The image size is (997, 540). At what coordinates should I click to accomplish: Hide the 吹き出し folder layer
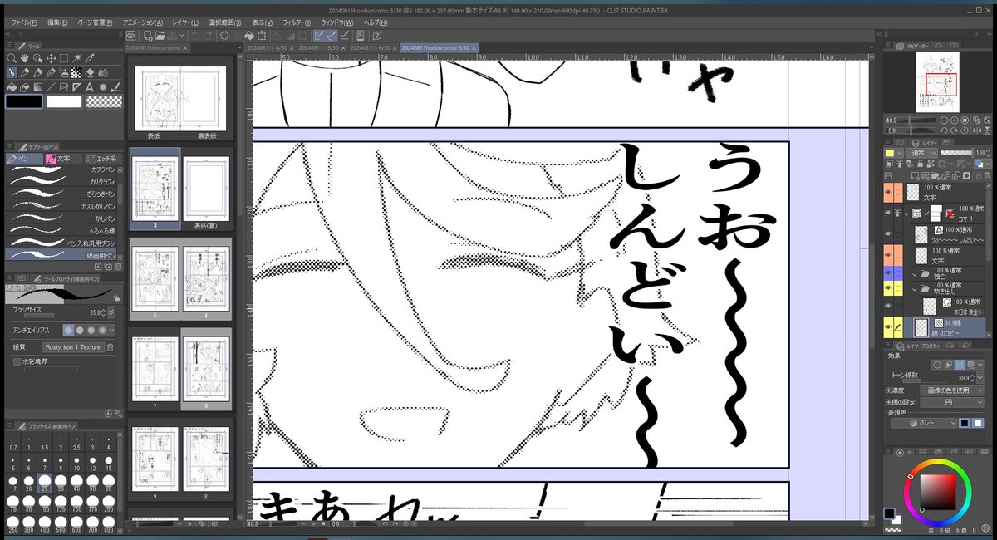(888, 288)
